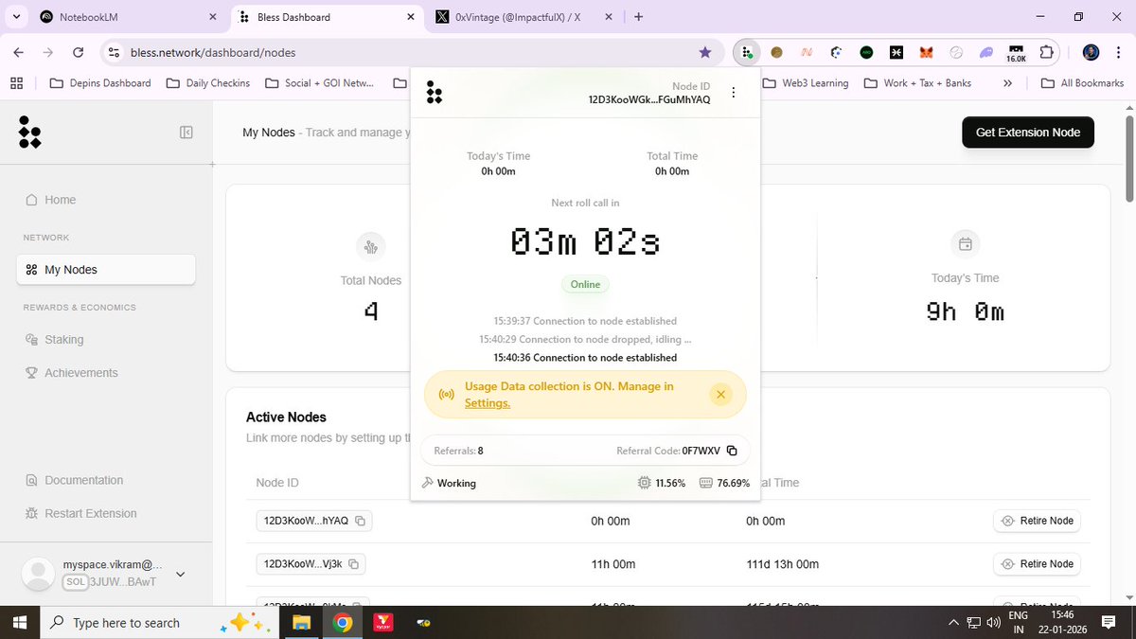Open the Depins Dashboard bookmark folder
Image resolution: width=1136 pixels, height=639 pixels.
pos(100,83)
